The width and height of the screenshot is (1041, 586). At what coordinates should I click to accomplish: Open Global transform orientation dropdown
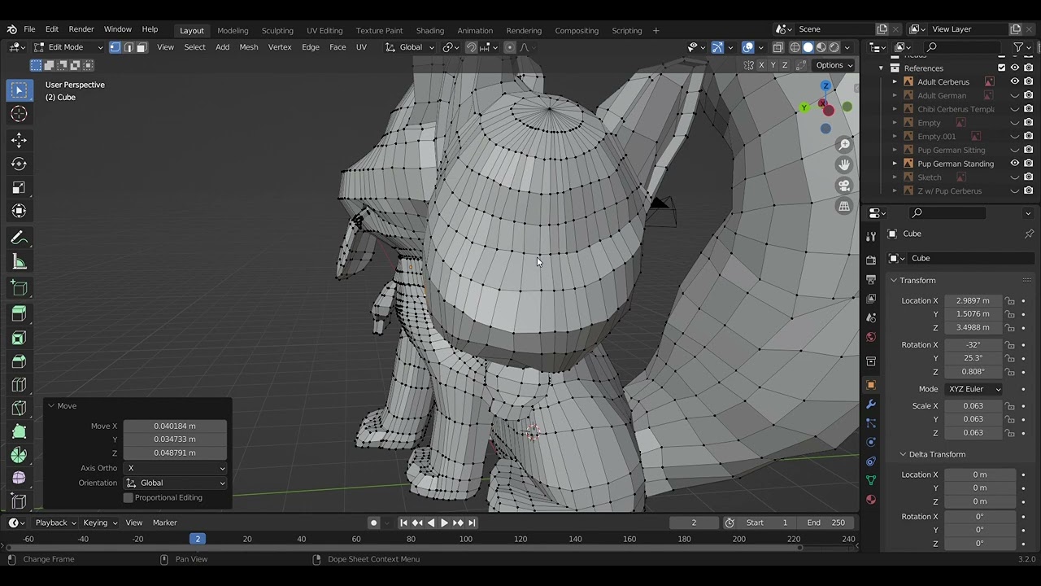(x=411, y=47)
